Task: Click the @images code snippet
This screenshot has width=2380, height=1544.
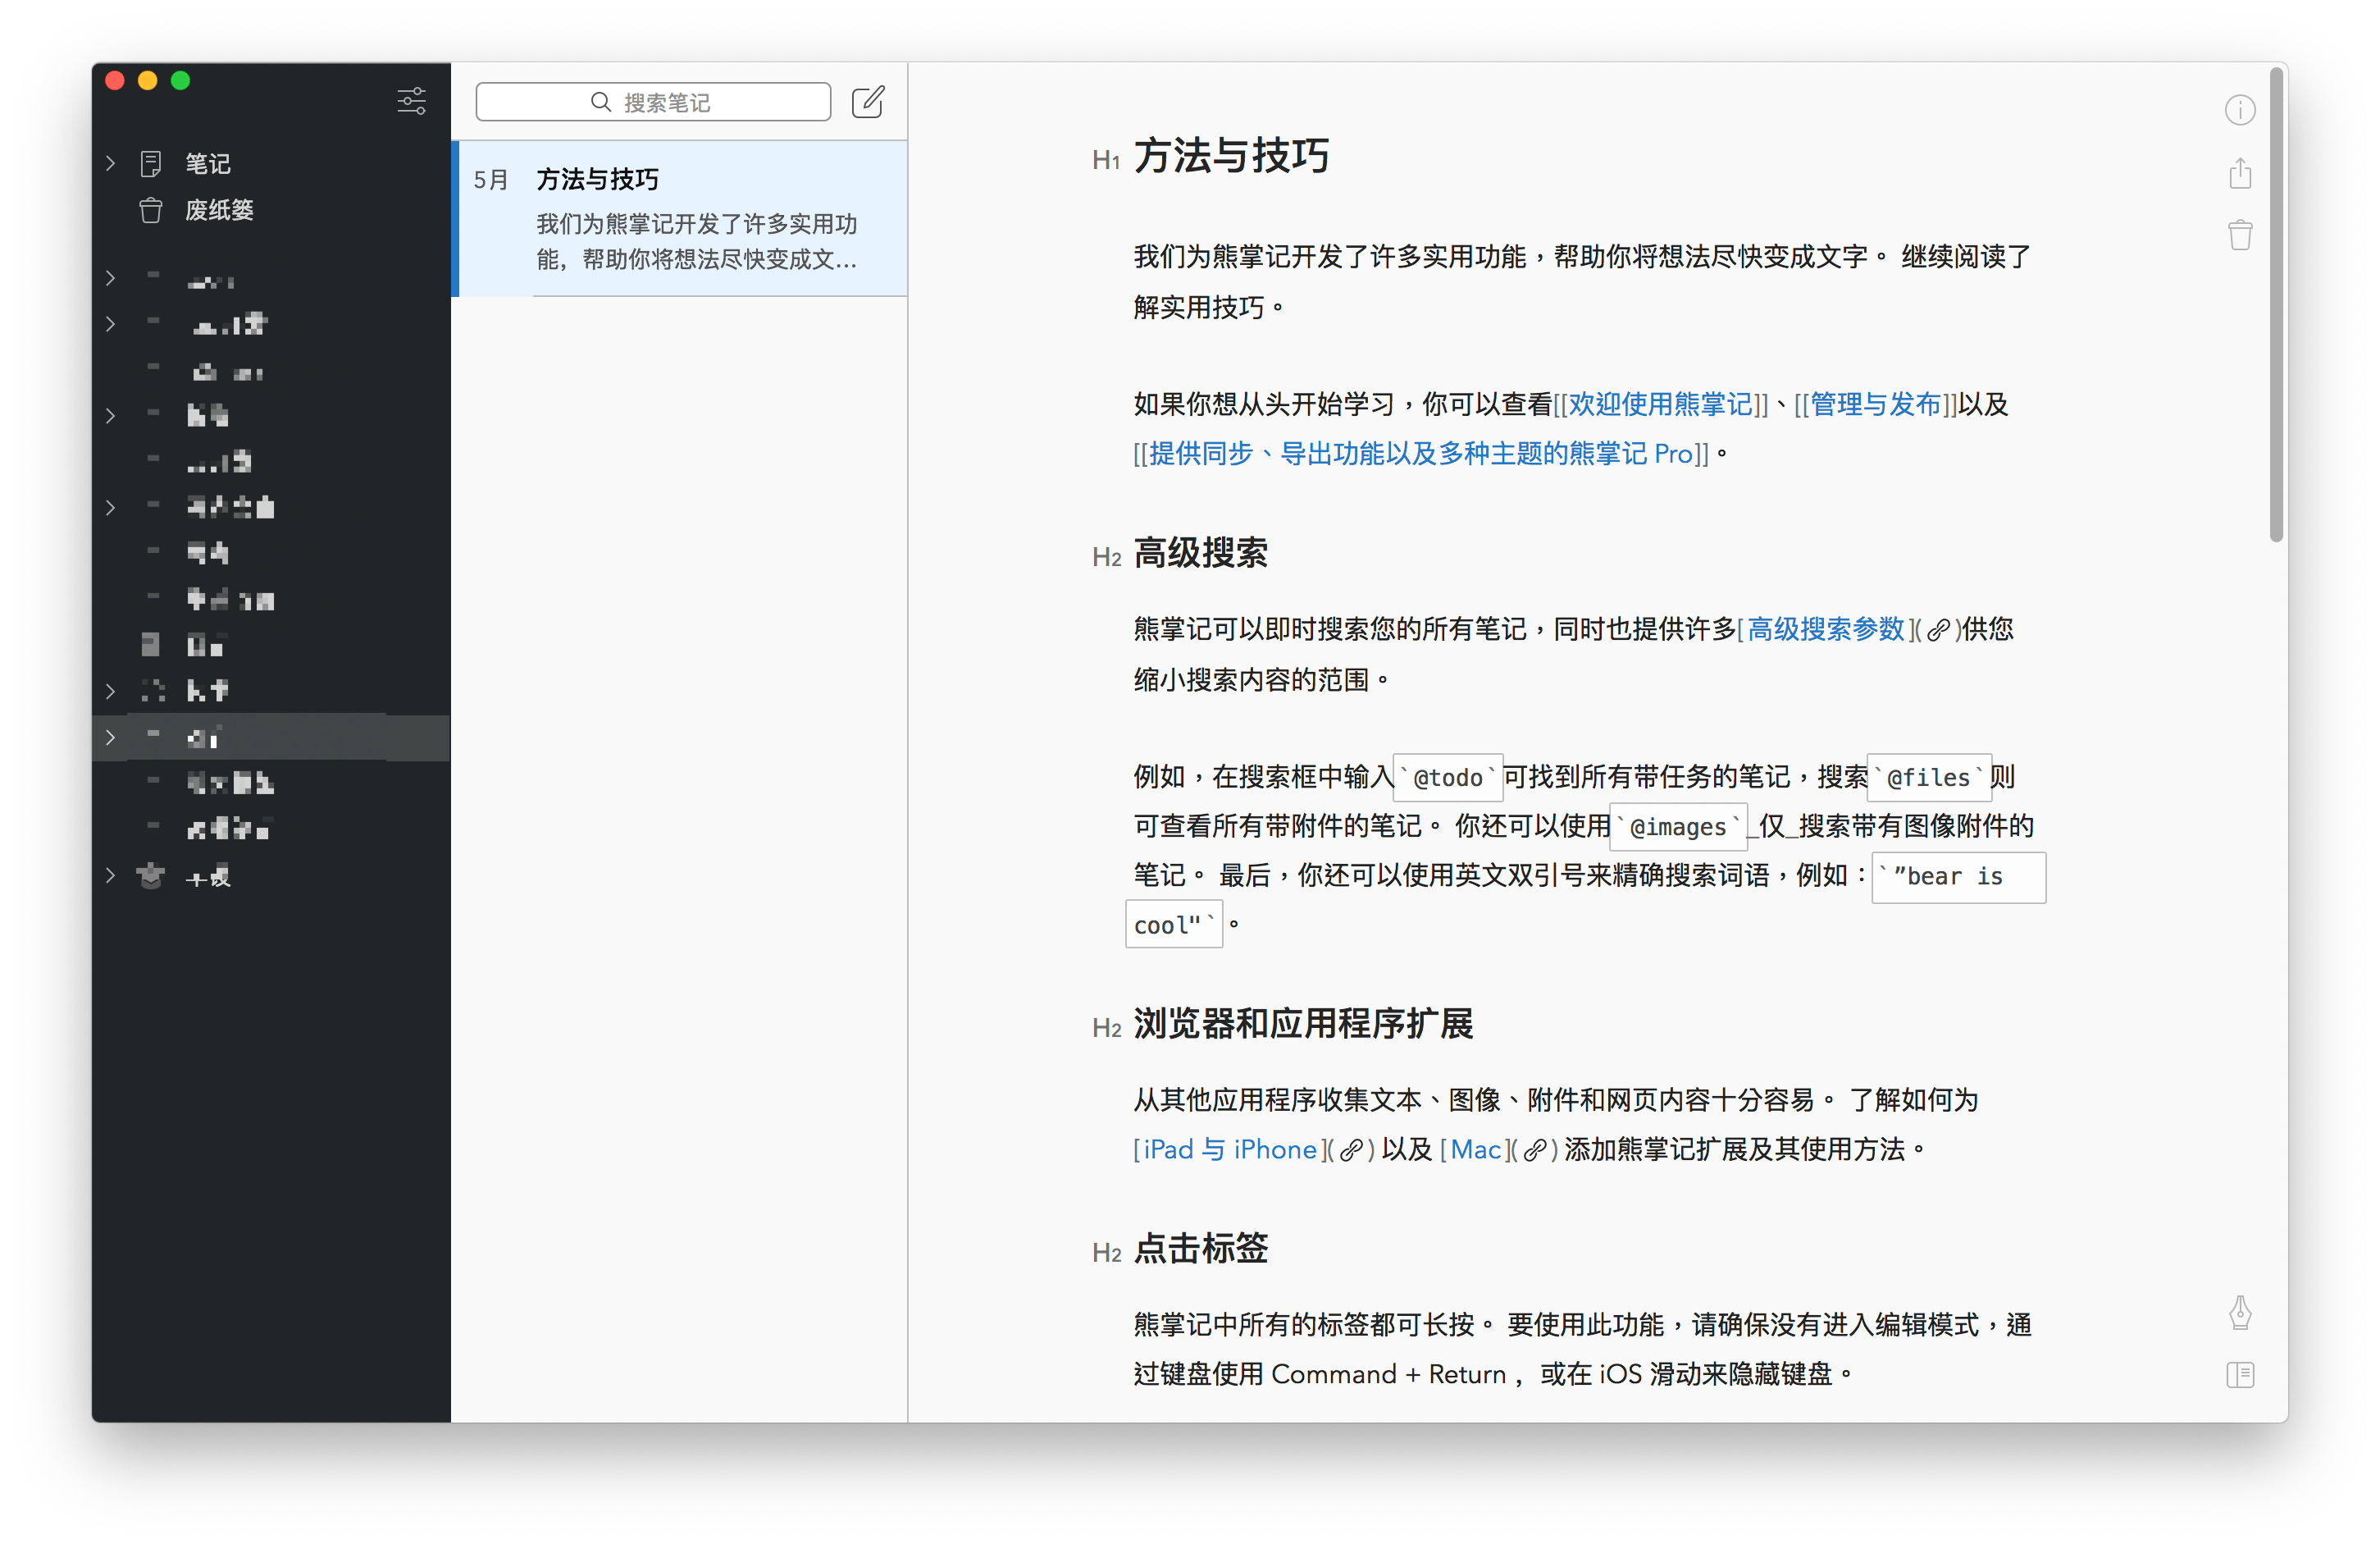Action: coord(1678,826)
